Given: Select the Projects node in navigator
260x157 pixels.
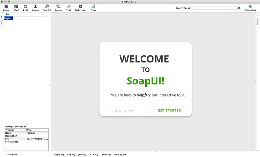Looking at the screenshot, I should tap(8, 18).
